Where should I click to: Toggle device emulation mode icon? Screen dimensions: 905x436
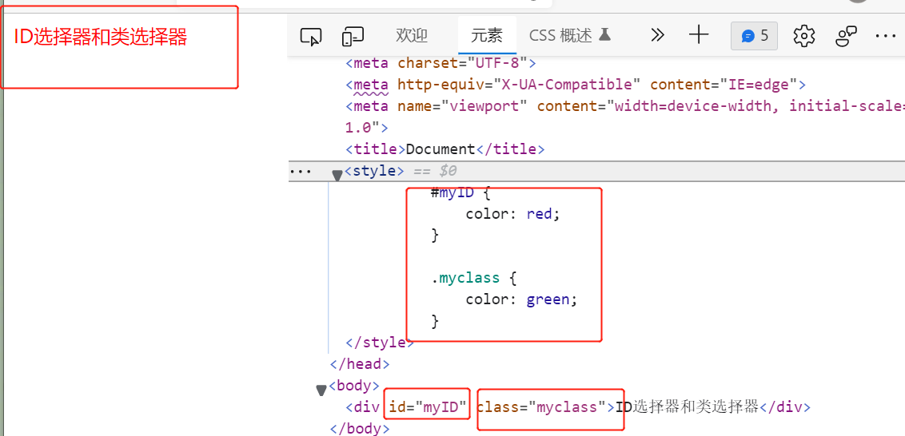tap(353, 37)
